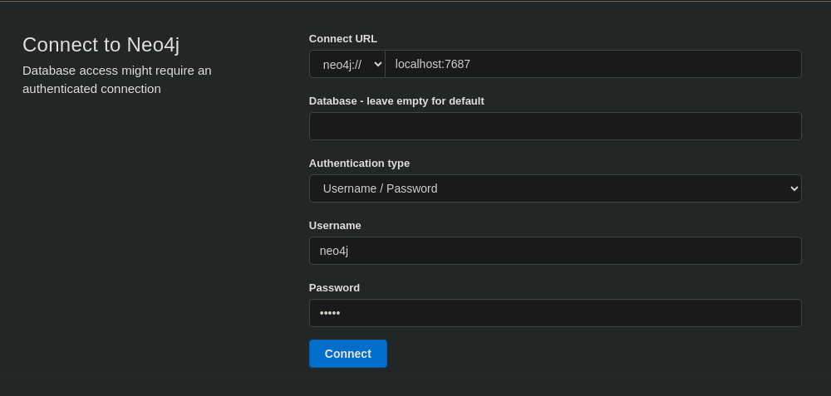Click the Username / Password selected option text
Screen dimensions: 831x396
tap(380, 188)
